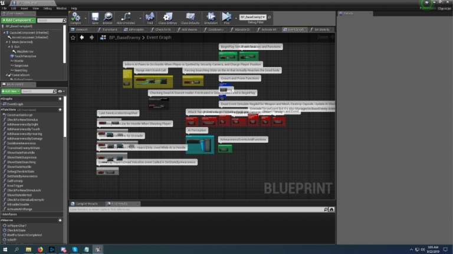Switch to the Event Graph tab
453x254 pixels.
click(x=294, y=29)
